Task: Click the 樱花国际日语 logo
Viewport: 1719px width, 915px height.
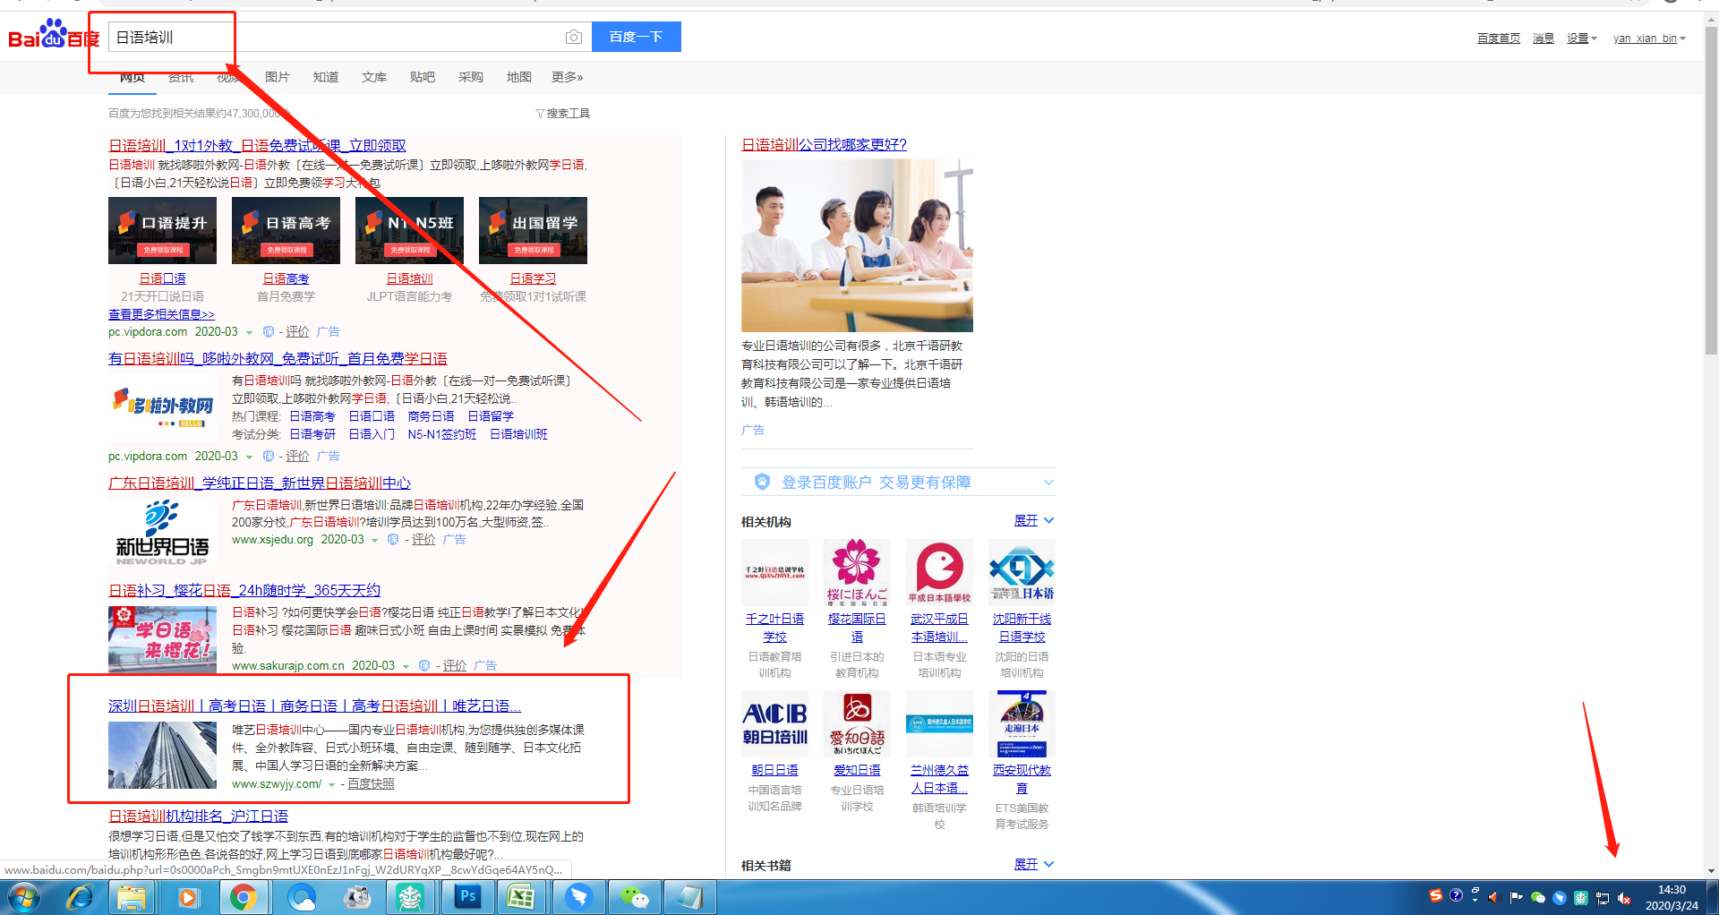Action: point(857,572)
